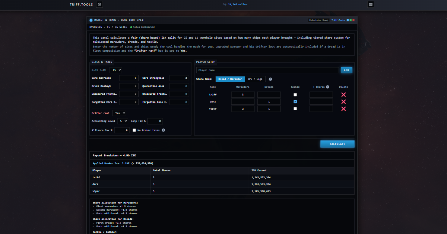
Task: Toggle Tackle checkbox for viper
Action: tap(295, 109)
